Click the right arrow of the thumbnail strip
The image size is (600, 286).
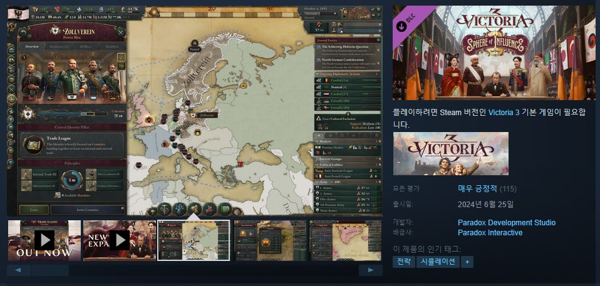pyautogui.click(x=370, y=270)
